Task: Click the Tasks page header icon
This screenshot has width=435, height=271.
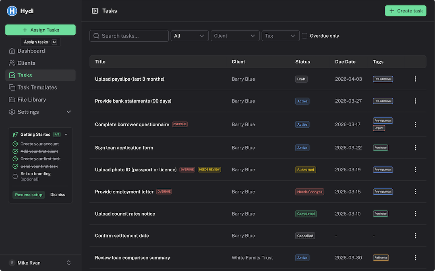Action: coord(94,10)
